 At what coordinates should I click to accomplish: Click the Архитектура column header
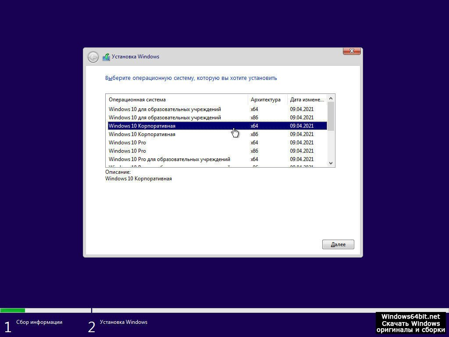(x=266, y=100)
